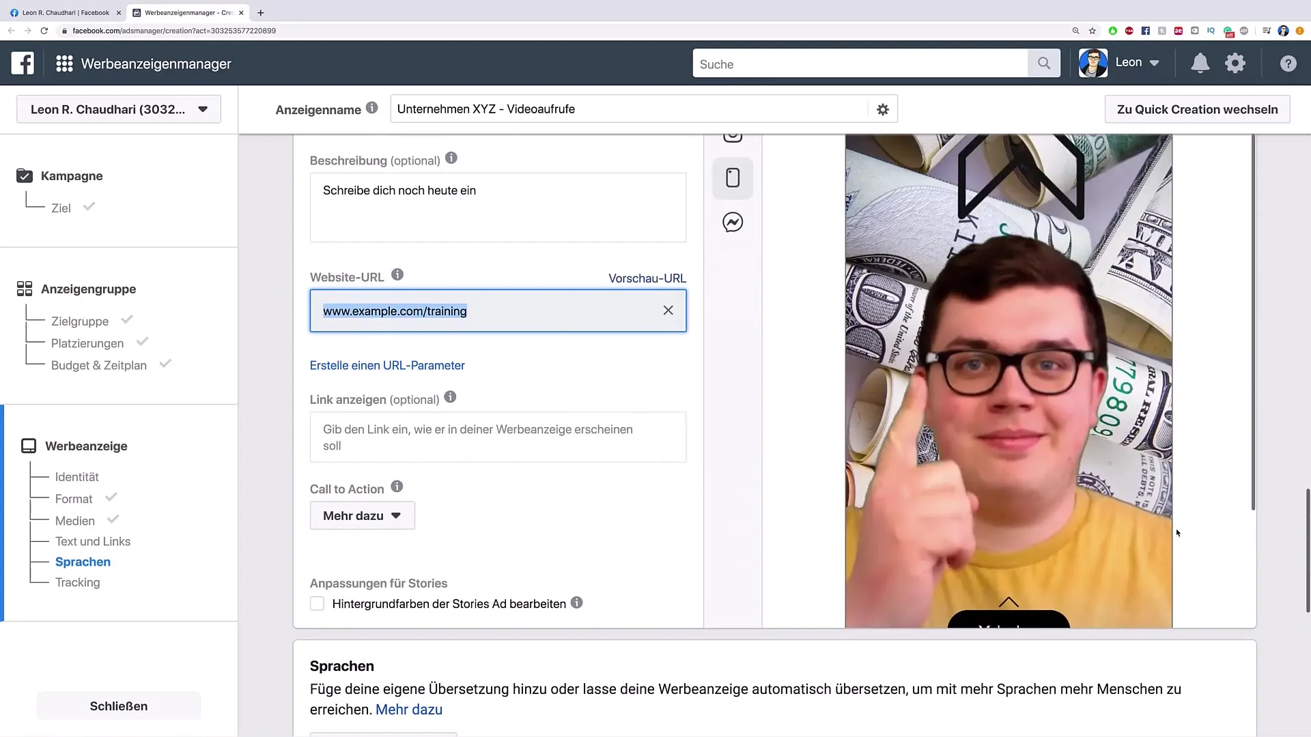
Task: Click Text und Links sidebar item
Action: click(93, 541)
